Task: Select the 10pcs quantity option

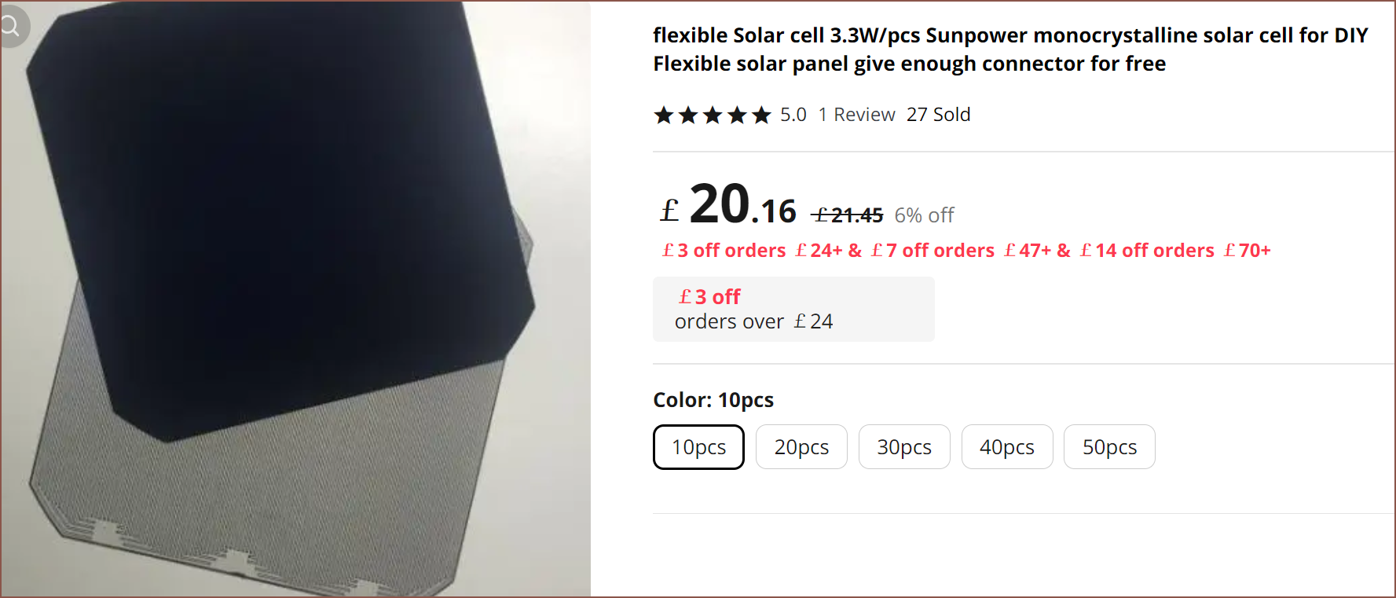Action: click(x=698, y=447)
